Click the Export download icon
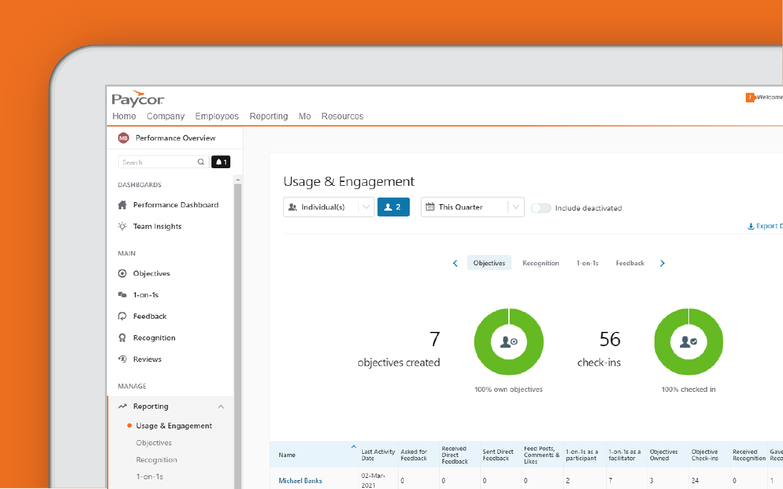783x489 pixels. 750,226
